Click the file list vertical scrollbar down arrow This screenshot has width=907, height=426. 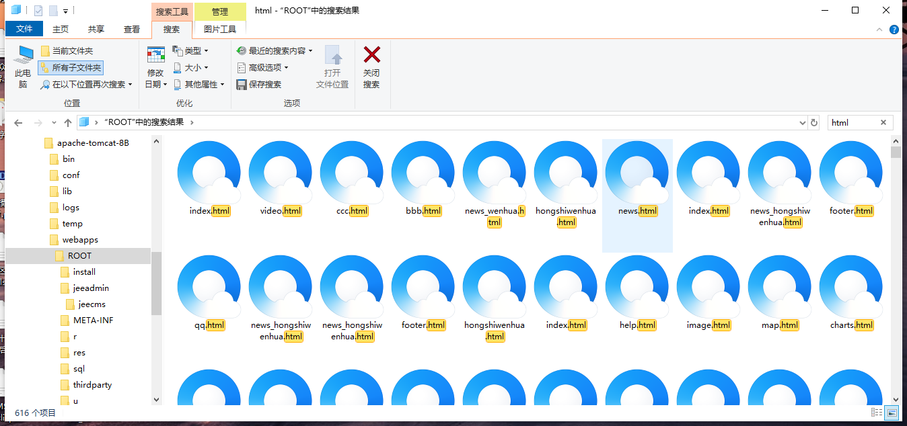(896, 399)
